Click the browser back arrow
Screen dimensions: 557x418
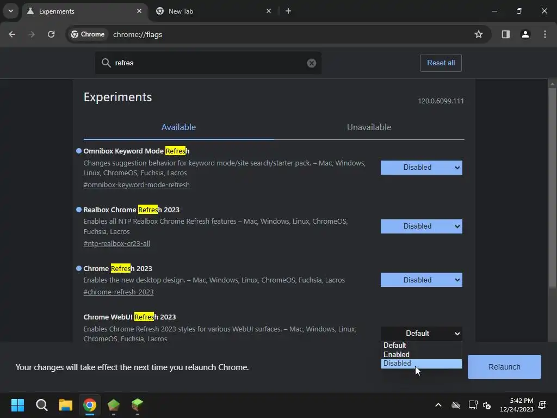(x=12, y=34)
